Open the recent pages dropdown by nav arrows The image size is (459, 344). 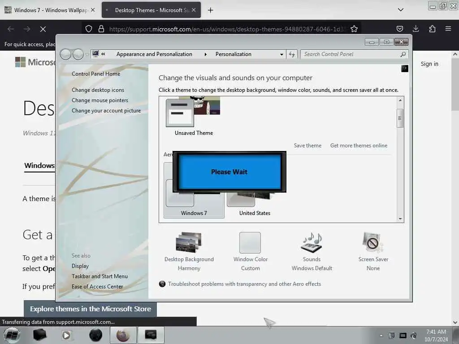(x=87, y=54)
